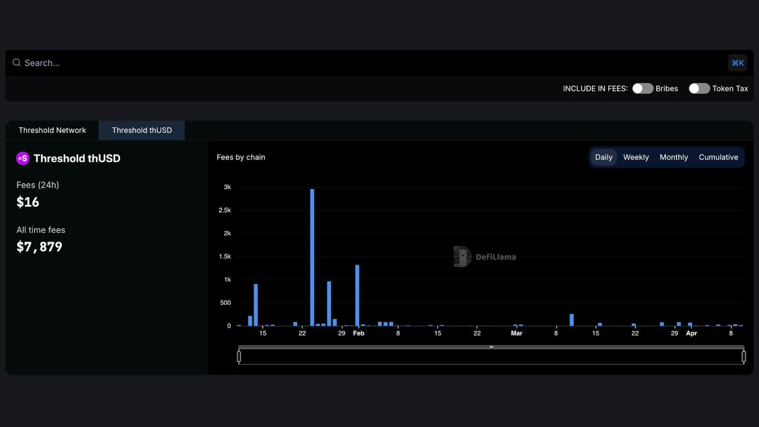Click the range slider top drag grip
759x427 pixels.
[x=491, y=347]
